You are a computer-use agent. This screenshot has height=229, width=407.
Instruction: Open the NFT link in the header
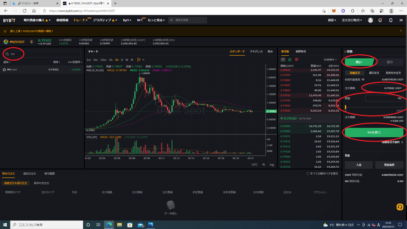click(140, 20)
